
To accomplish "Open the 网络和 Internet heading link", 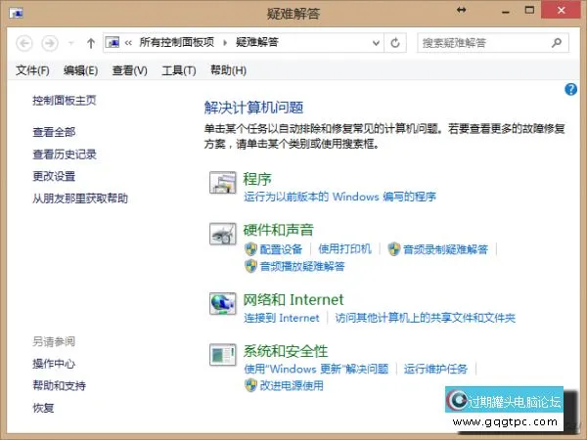I will (293, 300).
